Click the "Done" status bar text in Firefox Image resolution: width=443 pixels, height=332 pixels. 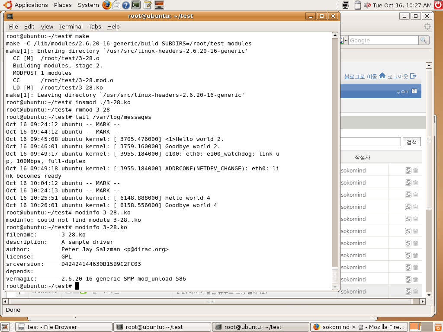pos(13,310)
